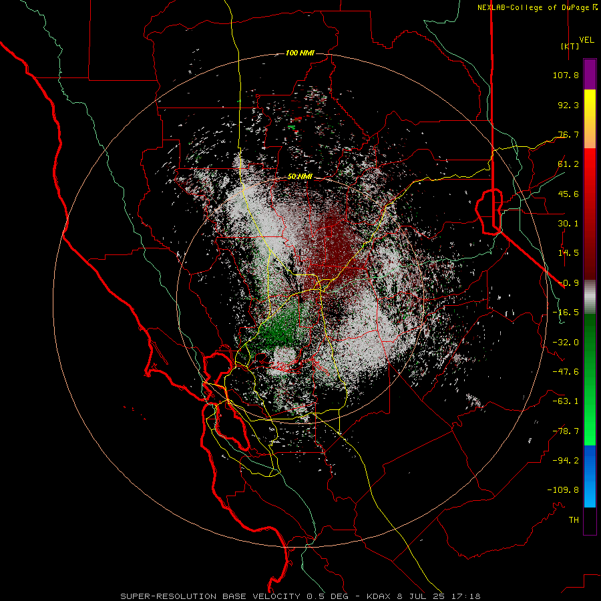Click the TH threshold label in legend
Viewport: 601px width, 601px height.
point(574,520)
